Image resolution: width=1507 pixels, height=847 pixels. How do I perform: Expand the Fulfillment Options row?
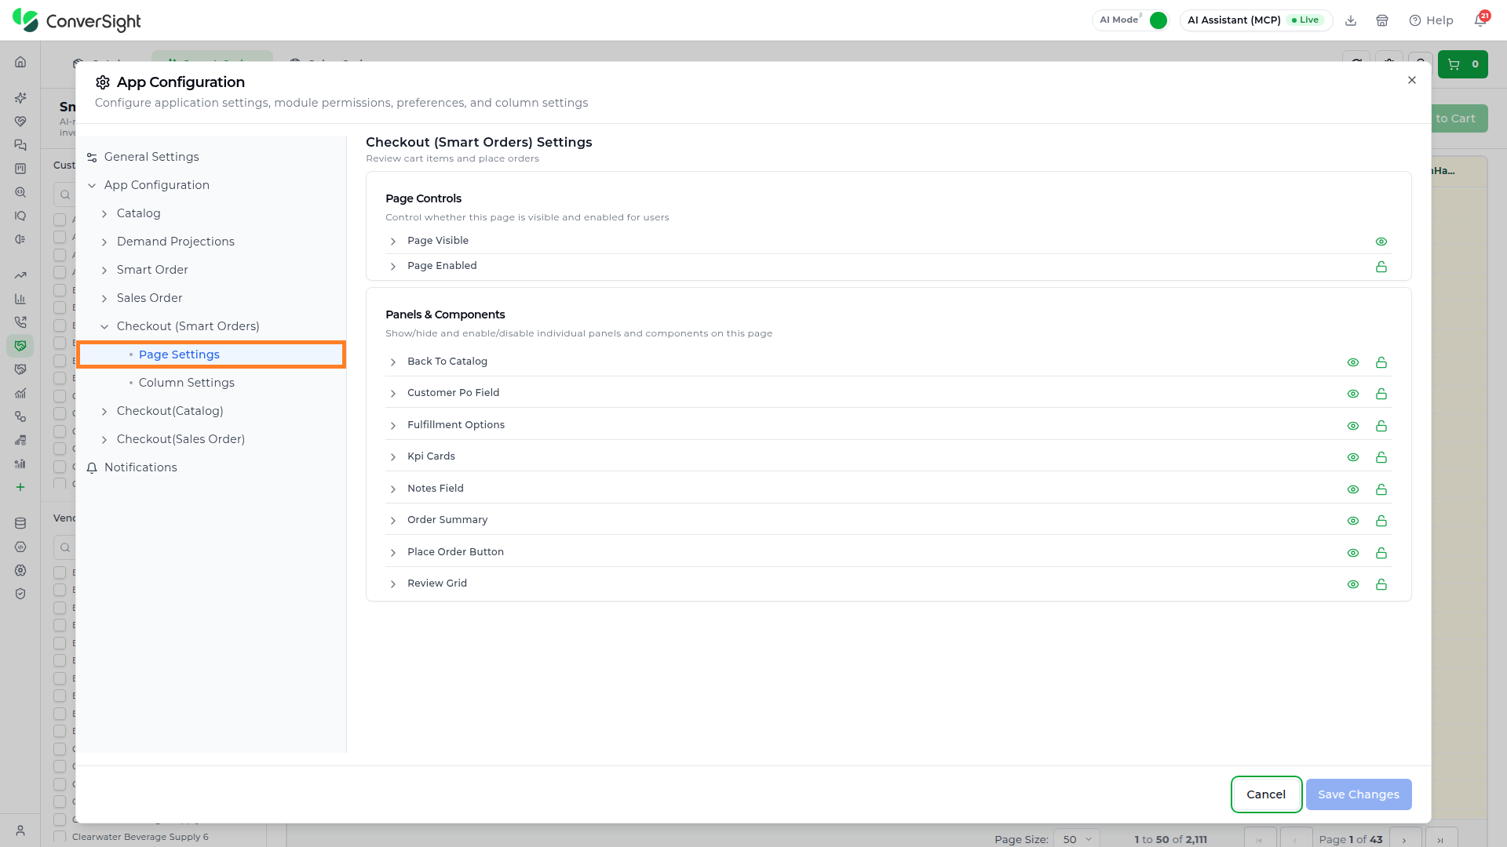393,426
